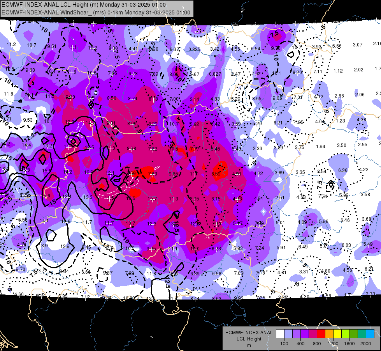Select the red legend swatch at 800
The width and height of the screenshot is (381, 351).
(x=321, y=334)
